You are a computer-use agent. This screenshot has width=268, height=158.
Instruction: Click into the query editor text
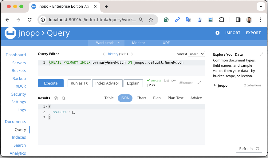click(x=116, y=63)
